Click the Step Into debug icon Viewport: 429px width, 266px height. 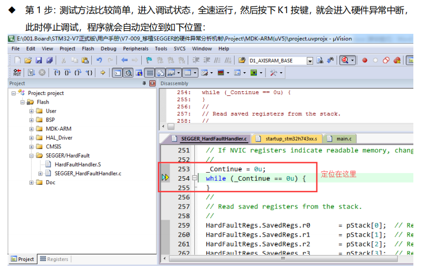[57, 73]
